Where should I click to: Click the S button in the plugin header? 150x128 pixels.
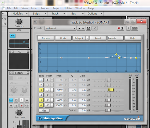tap(128, 28)
